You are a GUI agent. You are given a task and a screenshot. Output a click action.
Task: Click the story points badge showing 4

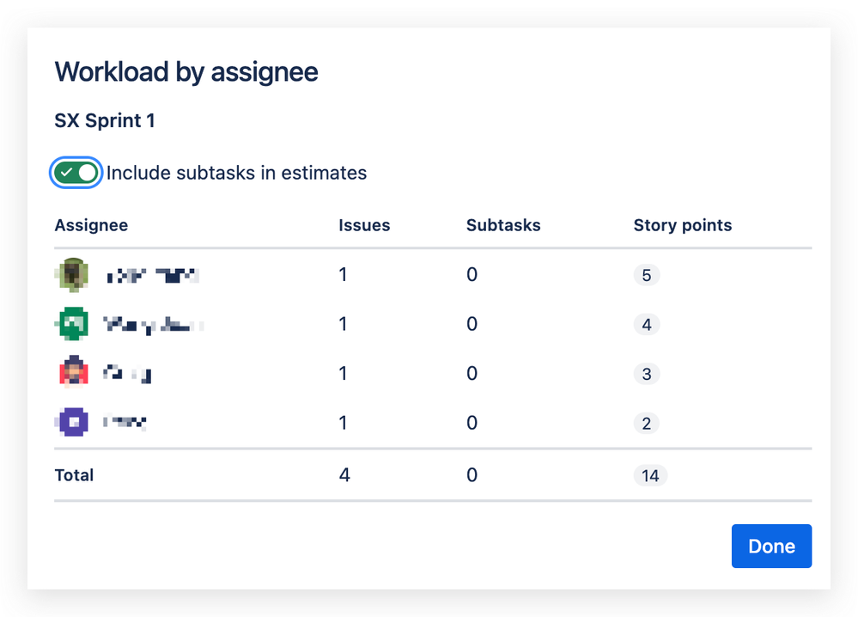pyautogui.click(x=646, y=325)
